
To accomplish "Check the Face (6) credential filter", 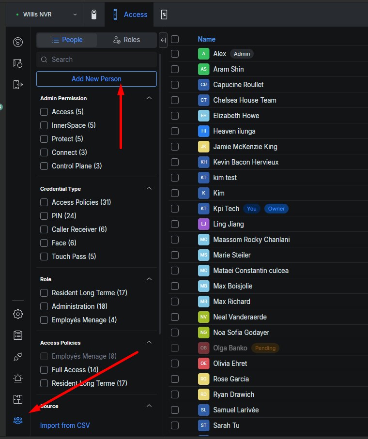I will tap(44, 243).
